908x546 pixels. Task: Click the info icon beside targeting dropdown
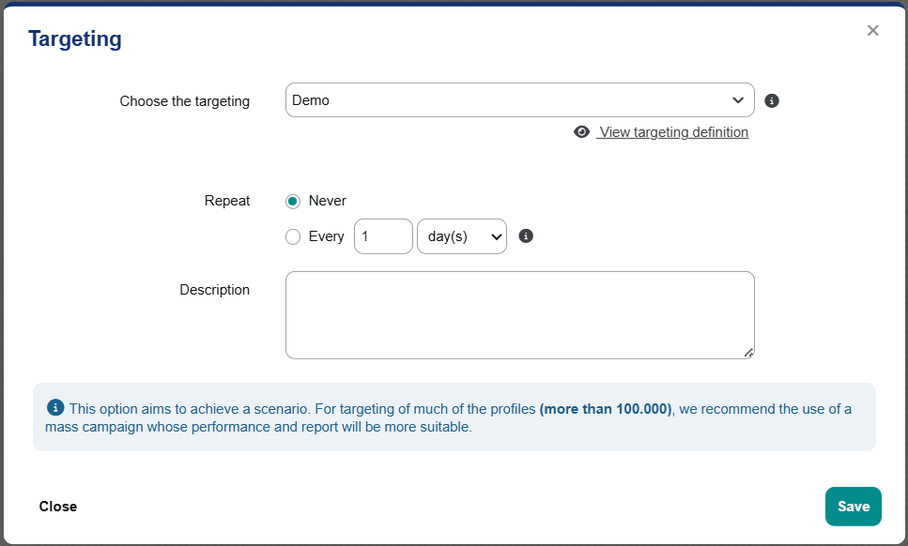771,100
